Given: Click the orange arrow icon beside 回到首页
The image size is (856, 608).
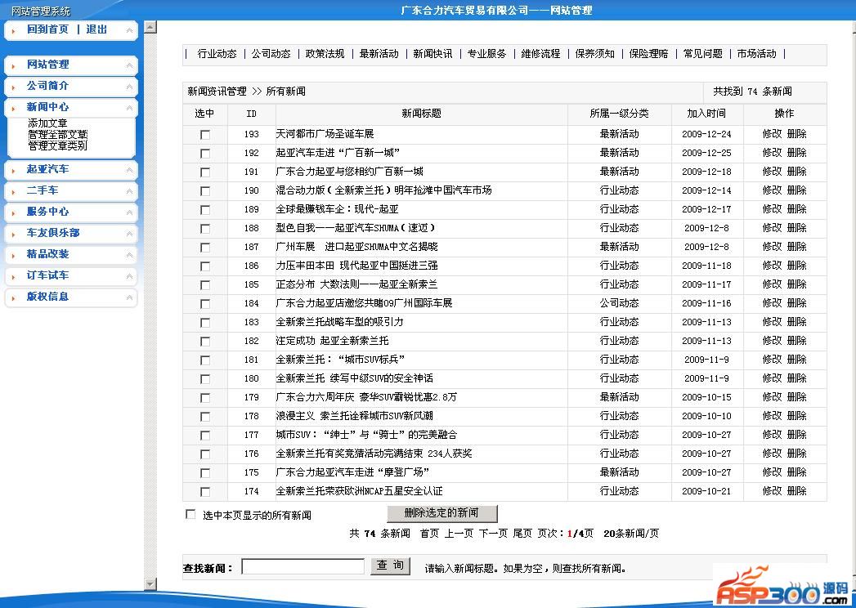Looking at the screenshot, I should pos(13,31).
